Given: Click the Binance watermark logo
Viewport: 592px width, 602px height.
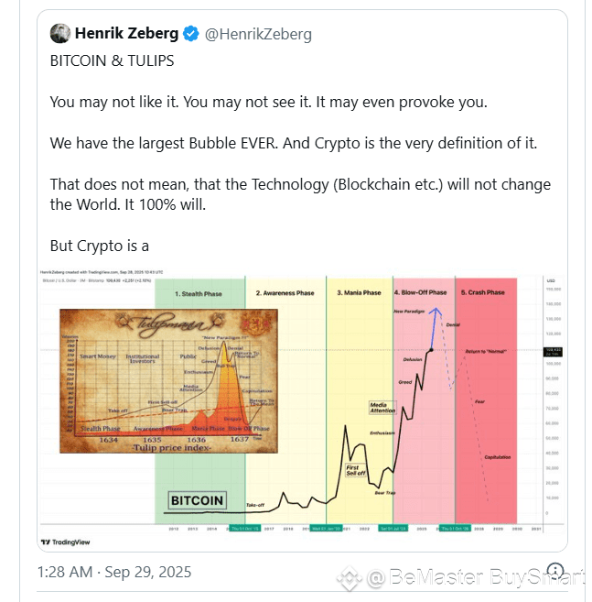Looking at the screenshot, I should point(349,578).
